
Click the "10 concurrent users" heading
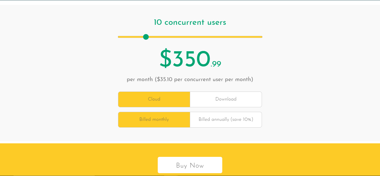tap(190, 23)
